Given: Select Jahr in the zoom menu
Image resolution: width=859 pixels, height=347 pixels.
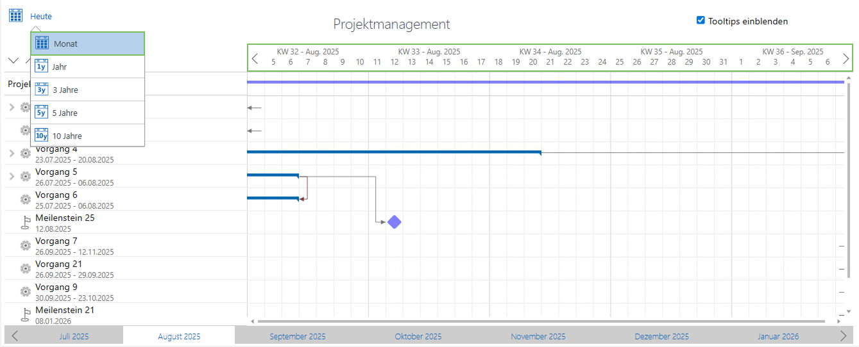Looking at the screenshot, I should (x=87, y=67).
